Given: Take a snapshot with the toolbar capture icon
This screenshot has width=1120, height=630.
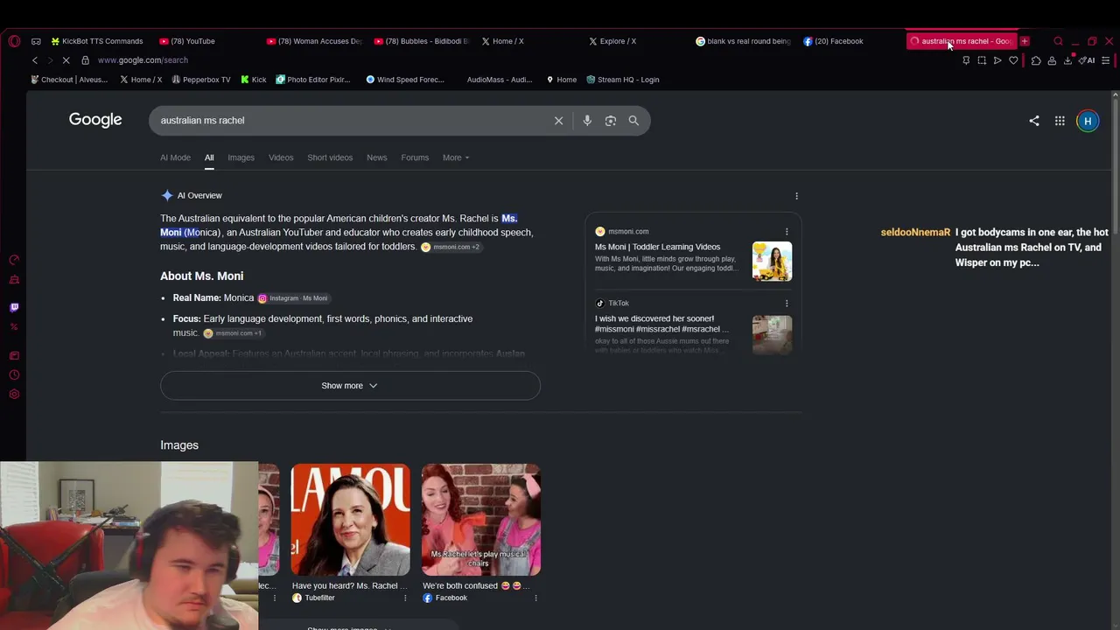Looking at the screenshot, I should [982, 60].
